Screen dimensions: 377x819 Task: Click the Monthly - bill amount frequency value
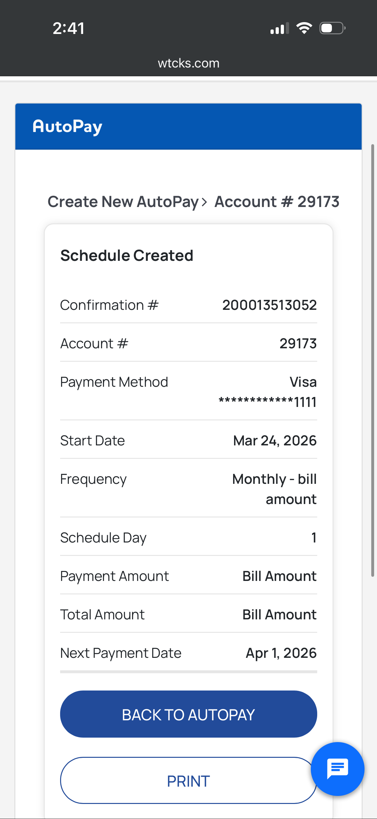274,489
